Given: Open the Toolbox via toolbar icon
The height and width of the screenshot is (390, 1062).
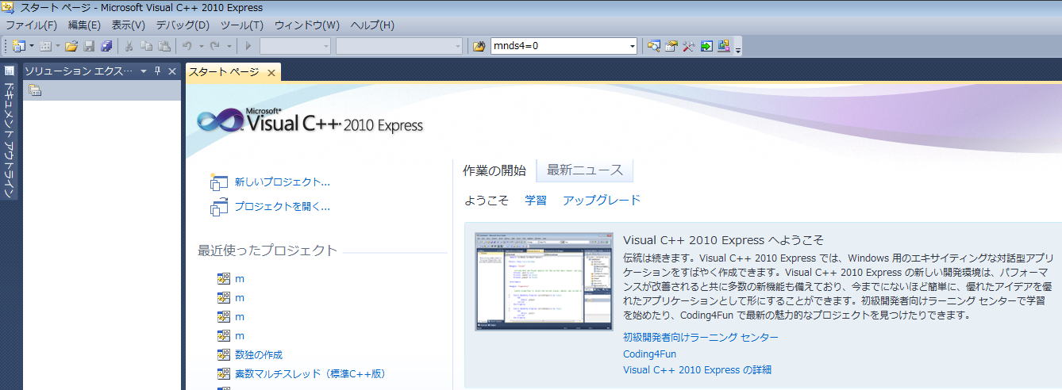Looking at the screenshot, I should 689,46.
